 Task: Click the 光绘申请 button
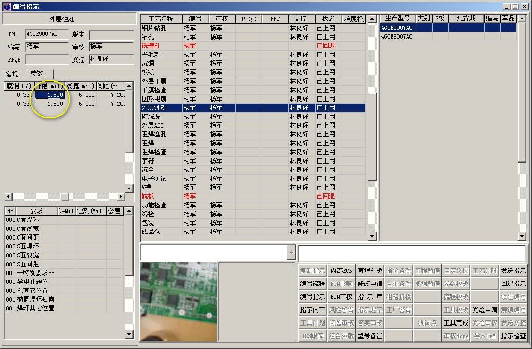(x=485, y=310)
